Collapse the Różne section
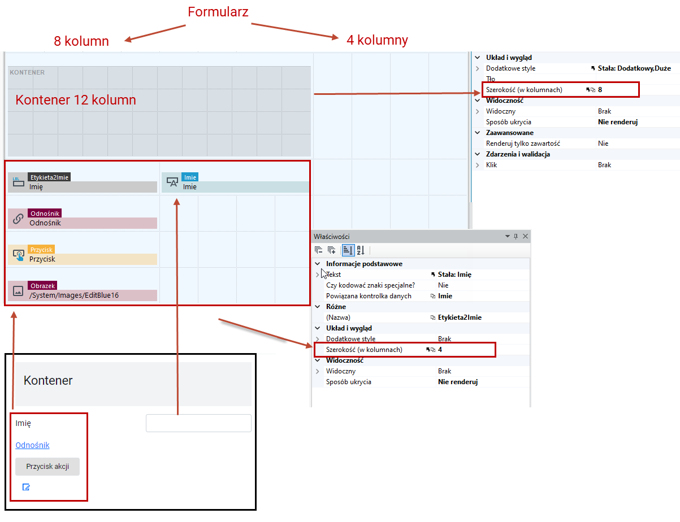The height and width of the screenshot is (522, 680). (x=318, y=307)
